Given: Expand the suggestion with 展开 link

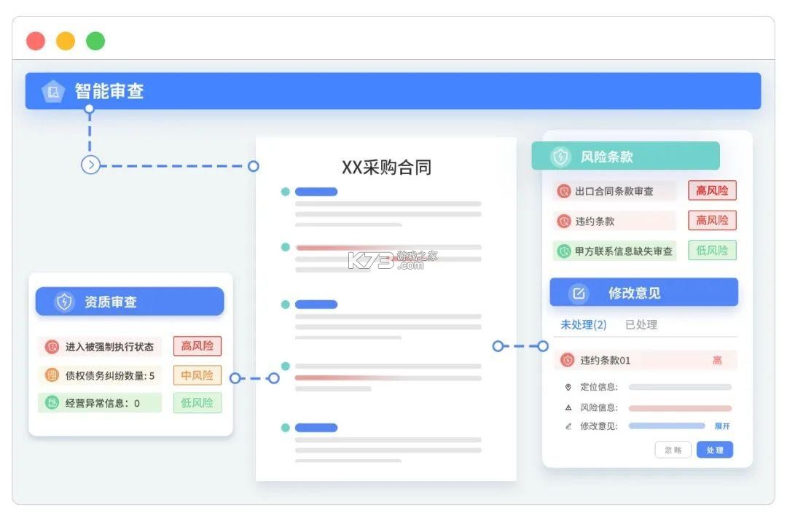Looking at the screenshot, I should (x=721, y=426).
